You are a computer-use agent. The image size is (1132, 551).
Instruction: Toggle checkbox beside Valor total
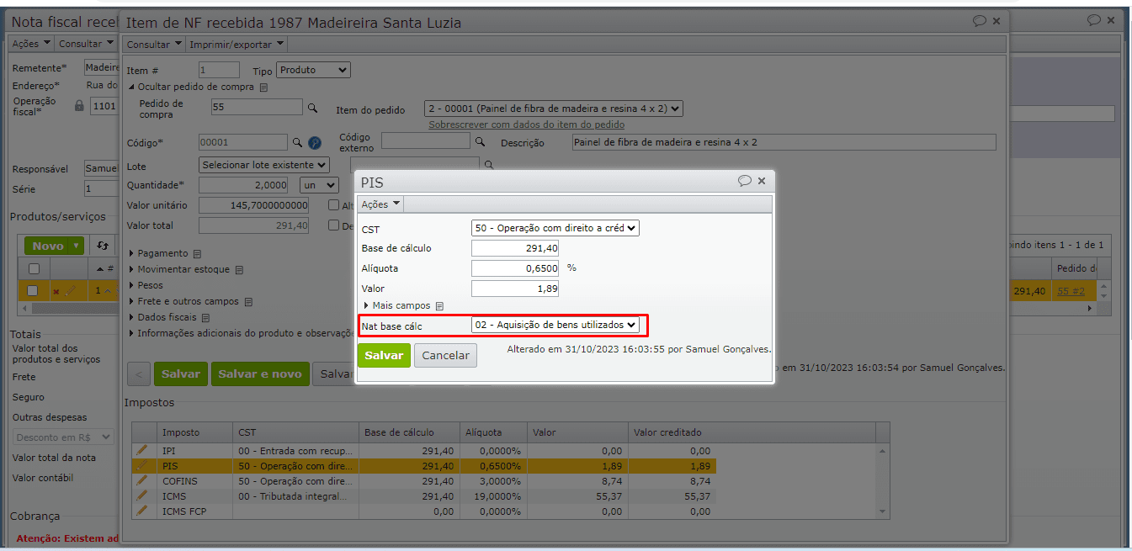[x=334, y=225]
